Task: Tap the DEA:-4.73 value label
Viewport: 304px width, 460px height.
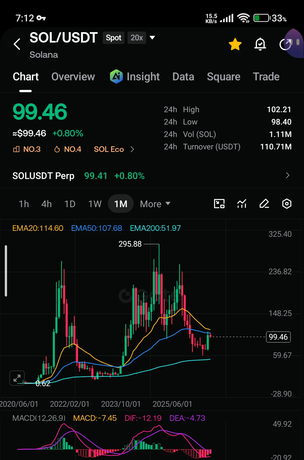Action: click(x=187, y=418)
